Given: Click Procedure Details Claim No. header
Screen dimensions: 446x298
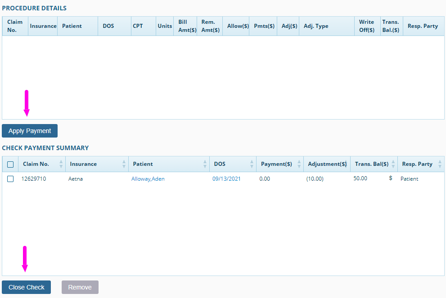Looking at the screenshot, I should 15,26.
